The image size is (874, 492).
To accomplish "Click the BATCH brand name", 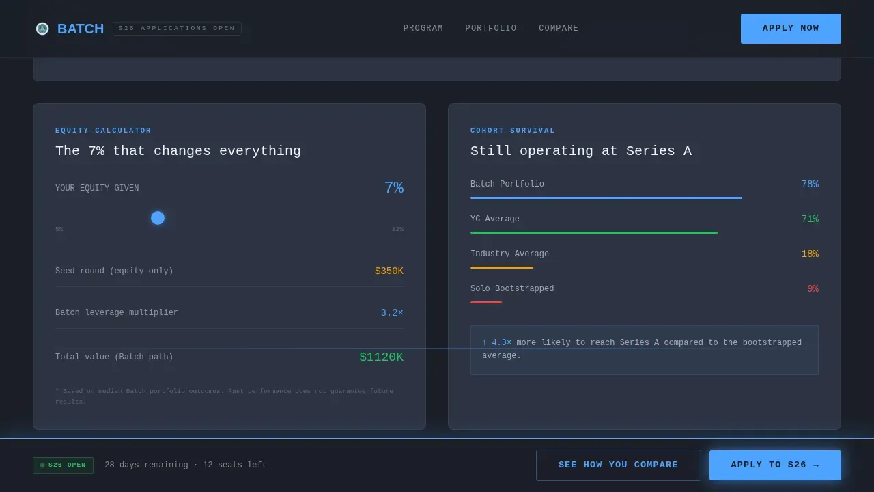I will (x=81, y=29).
